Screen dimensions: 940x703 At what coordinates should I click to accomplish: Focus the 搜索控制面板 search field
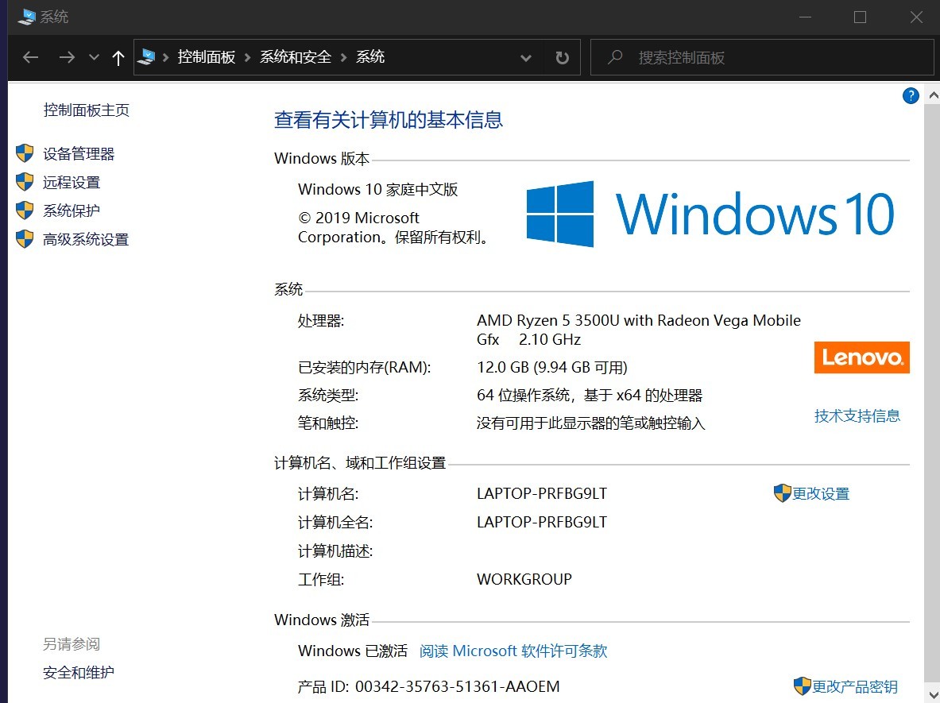coord(762,57)
